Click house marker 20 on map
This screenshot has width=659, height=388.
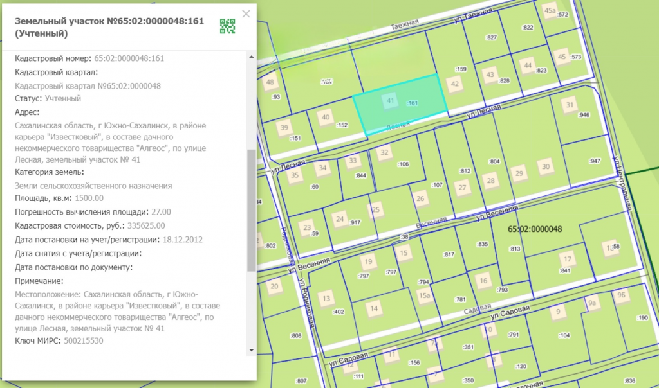(x=274, y=287)
